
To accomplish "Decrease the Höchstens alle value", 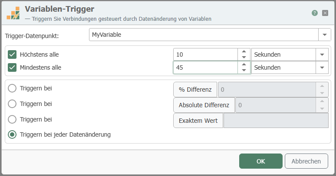I will coord(244,58).
